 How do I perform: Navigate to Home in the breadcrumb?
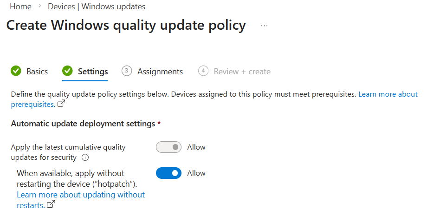tap(20, 7)
